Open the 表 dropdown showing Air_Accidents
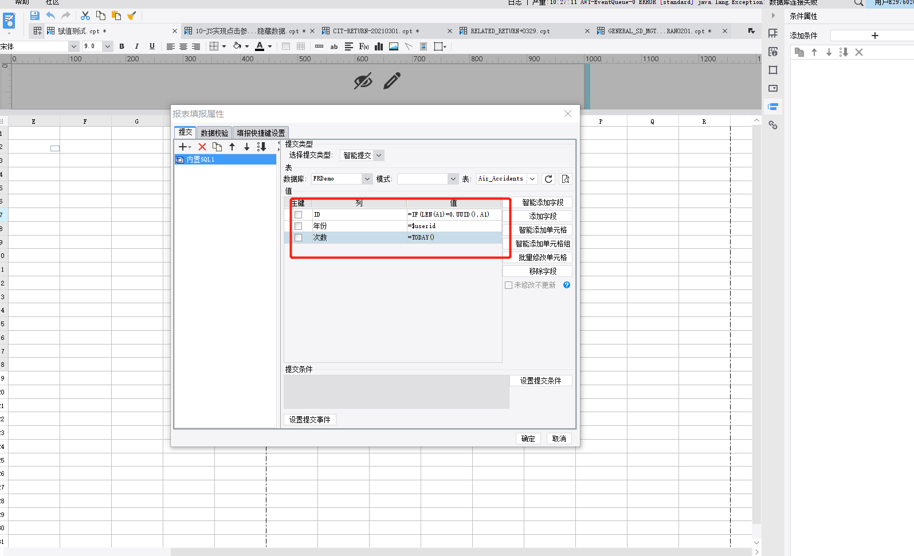 tap(507, 179)
